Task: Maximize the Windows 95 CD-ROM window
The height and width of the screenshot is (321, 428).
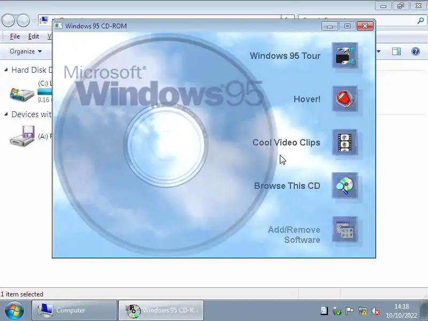Action: coord(347,26)
